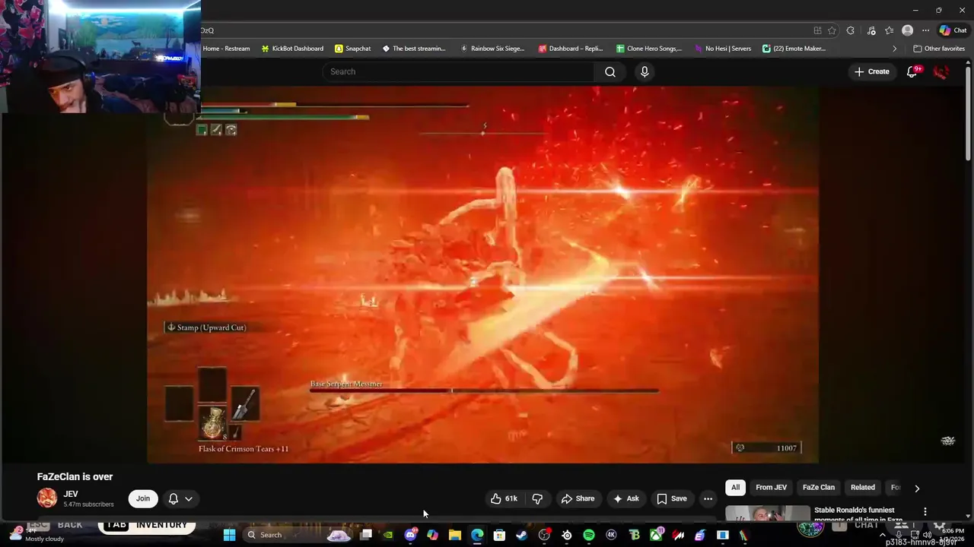Show more bookmarks with the overflow chevron

point(894,49)
